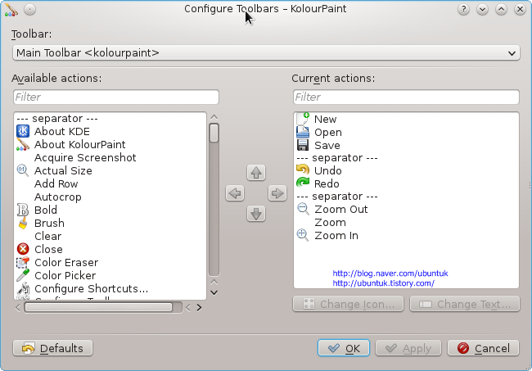Screen dimensions: 532x371
Task: Click the round pin button beside the KolourPaint title bar icon
Action: [29, 9]
